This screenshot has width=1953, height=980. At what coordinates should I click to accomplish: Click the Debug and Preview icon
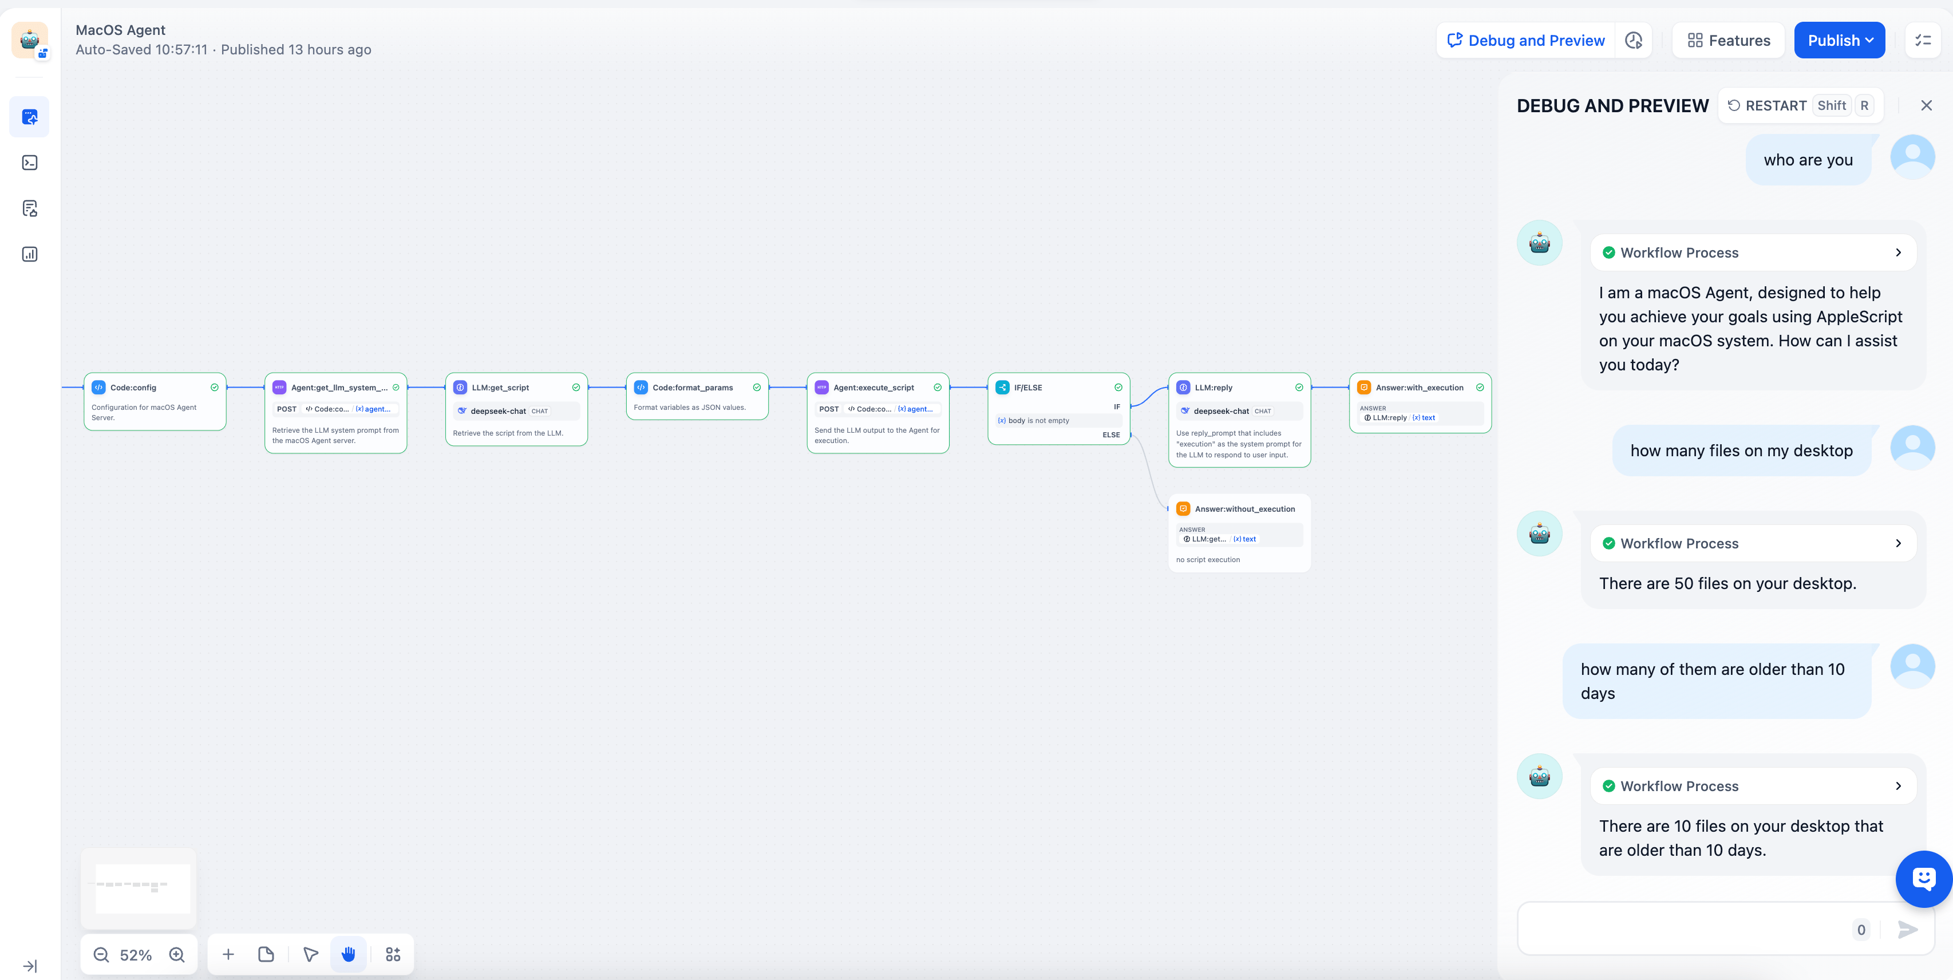pyautogui.click(x=1454, y=40)
